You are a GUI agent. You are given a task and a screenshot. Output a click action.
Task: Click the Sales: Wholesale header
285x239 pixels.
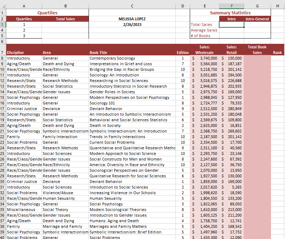point(205,50)
